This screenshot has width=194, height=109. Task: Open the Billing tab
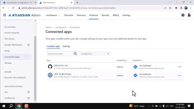coord(116,15)
